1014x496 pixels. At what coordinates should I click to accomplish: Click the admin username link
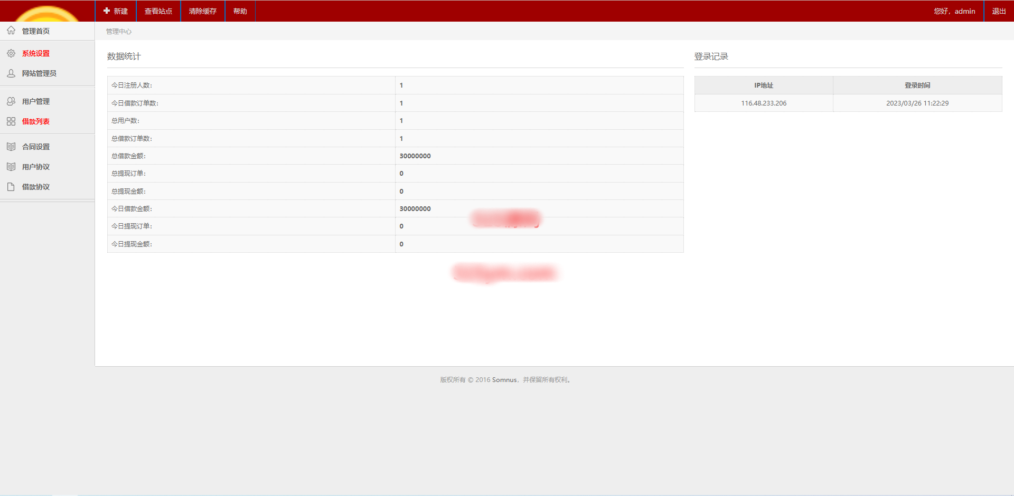pos(964,11)
